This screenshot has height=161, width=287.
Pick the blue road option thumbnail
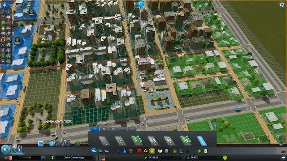click(202, 140)
